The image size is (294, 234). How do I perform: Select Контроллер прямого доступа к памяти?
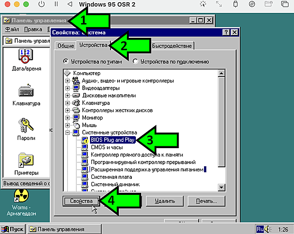(x=137, y=155)
